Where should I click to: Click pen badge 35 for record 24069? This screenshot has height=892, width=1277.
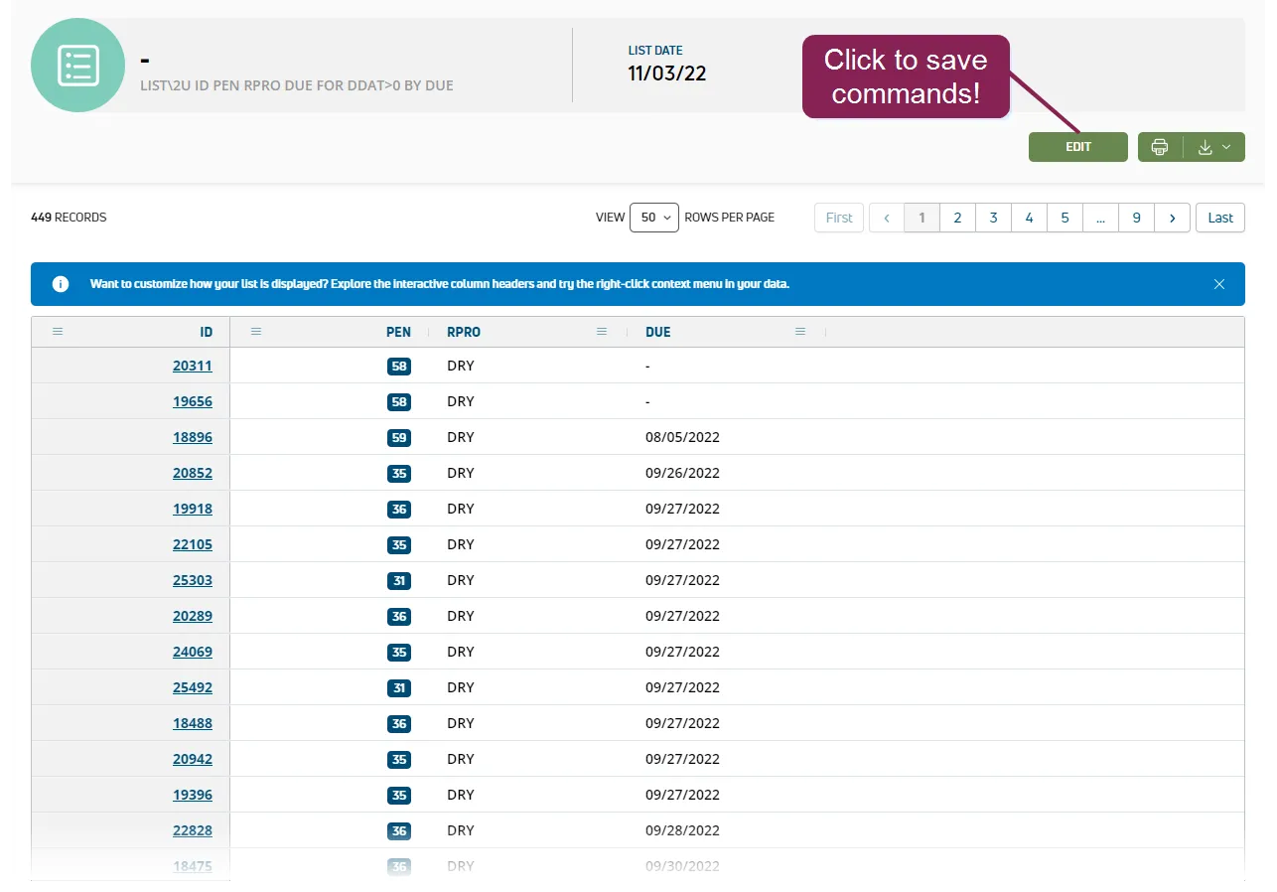coord(399,652)
